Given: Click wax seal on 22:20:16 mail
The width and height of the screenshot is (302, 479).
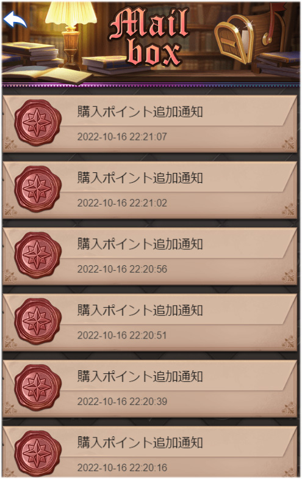Looking at the screenshot, I should coord(38,453).
